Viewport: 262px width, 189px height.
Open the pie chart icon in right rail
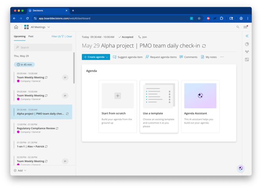247,44
